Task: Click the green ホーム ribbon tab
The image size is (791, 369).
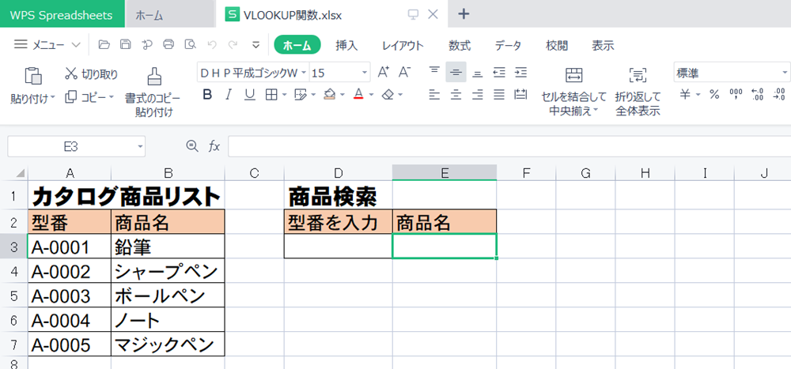Action: click(297, 45)
